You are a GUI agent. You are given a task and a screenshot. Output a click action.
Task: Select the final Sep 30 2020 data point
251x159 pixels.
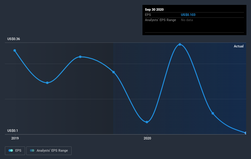[246, 133]
